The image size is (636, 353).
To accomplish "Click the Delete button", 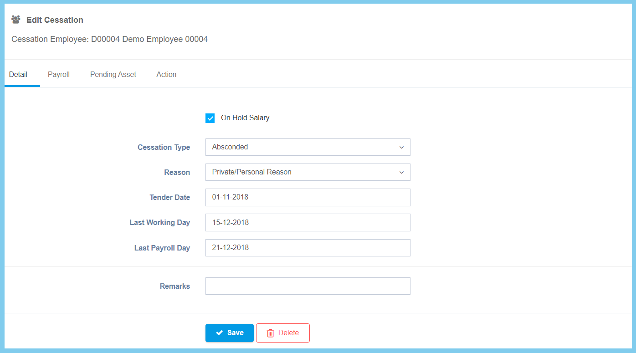I will [x=283, y=333].
